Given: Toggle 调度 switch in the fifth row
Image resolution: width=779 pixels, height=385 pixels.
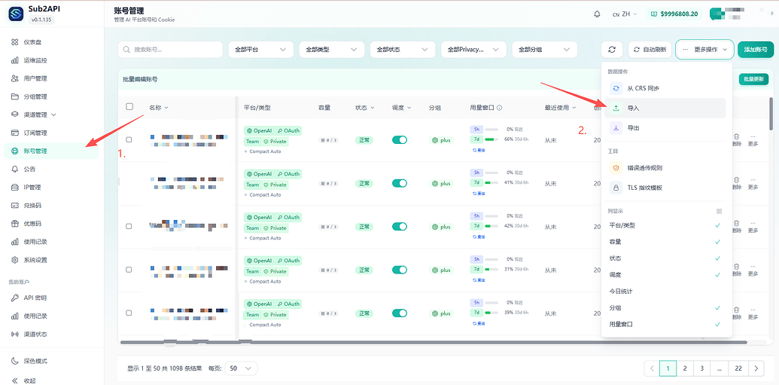Looking at the screenshot, I should tap(400, 313).
